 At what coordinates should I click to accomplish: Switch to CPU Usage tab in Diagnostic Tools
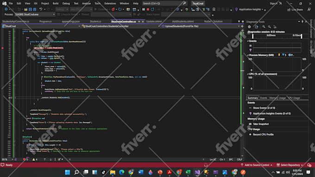pyautogui.click(x=294, y=98)
